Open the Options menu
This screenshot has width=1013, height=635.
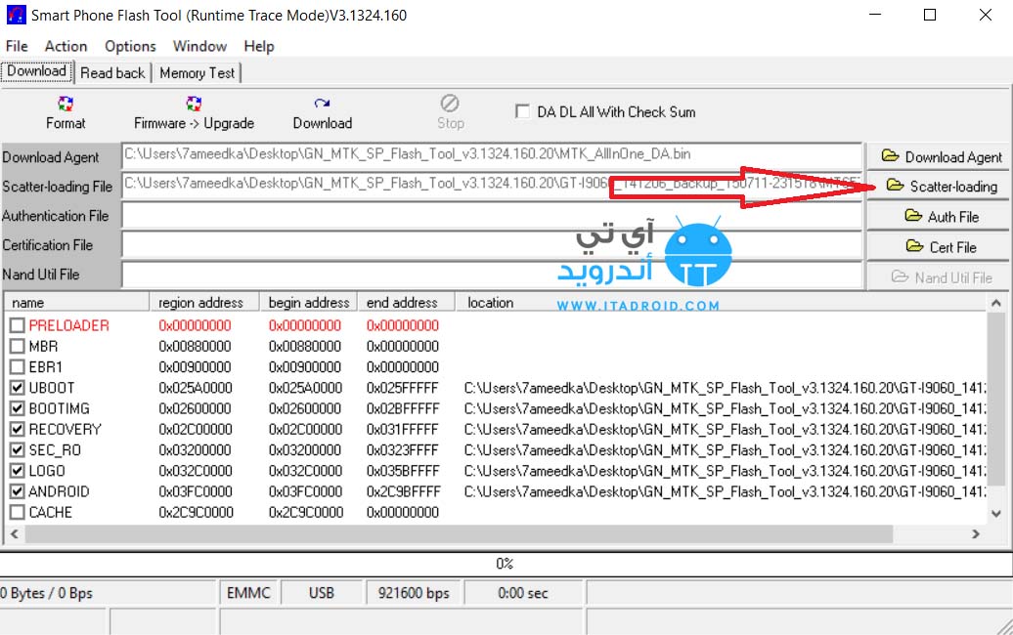130,47
